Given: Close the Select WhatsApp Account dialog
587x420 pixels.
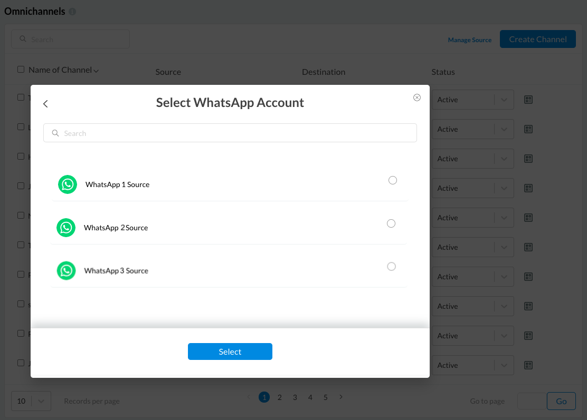Looking at the screenshot, I should [x=416, y=97].
